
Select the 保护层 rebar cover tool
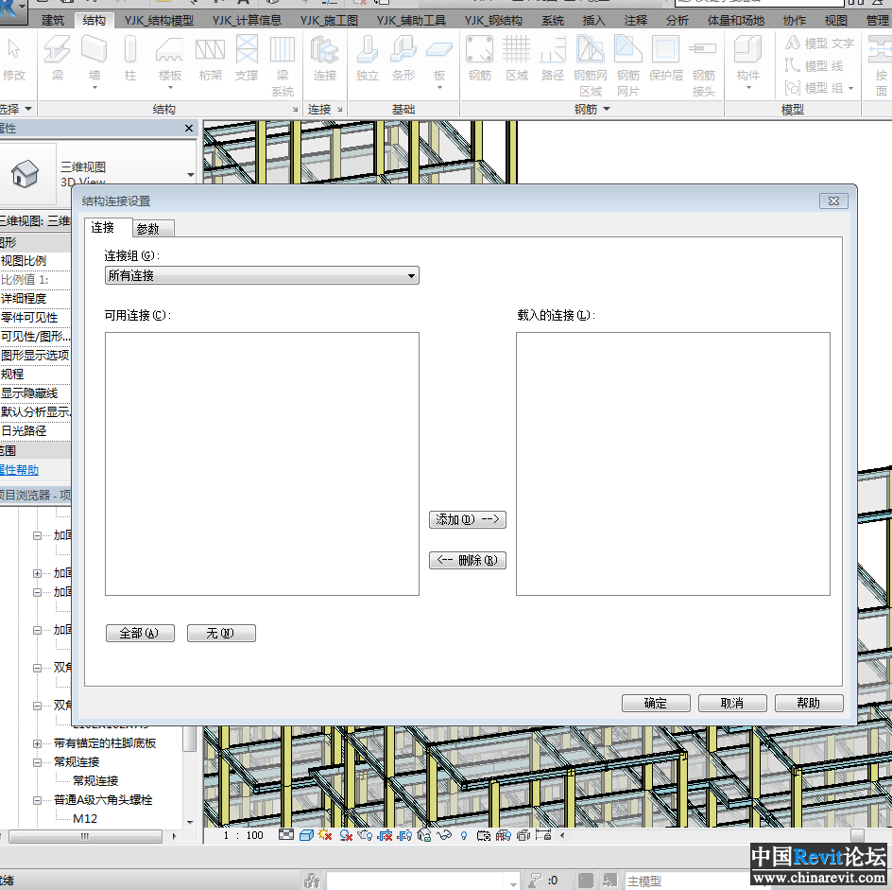click(x=665, y=58)
